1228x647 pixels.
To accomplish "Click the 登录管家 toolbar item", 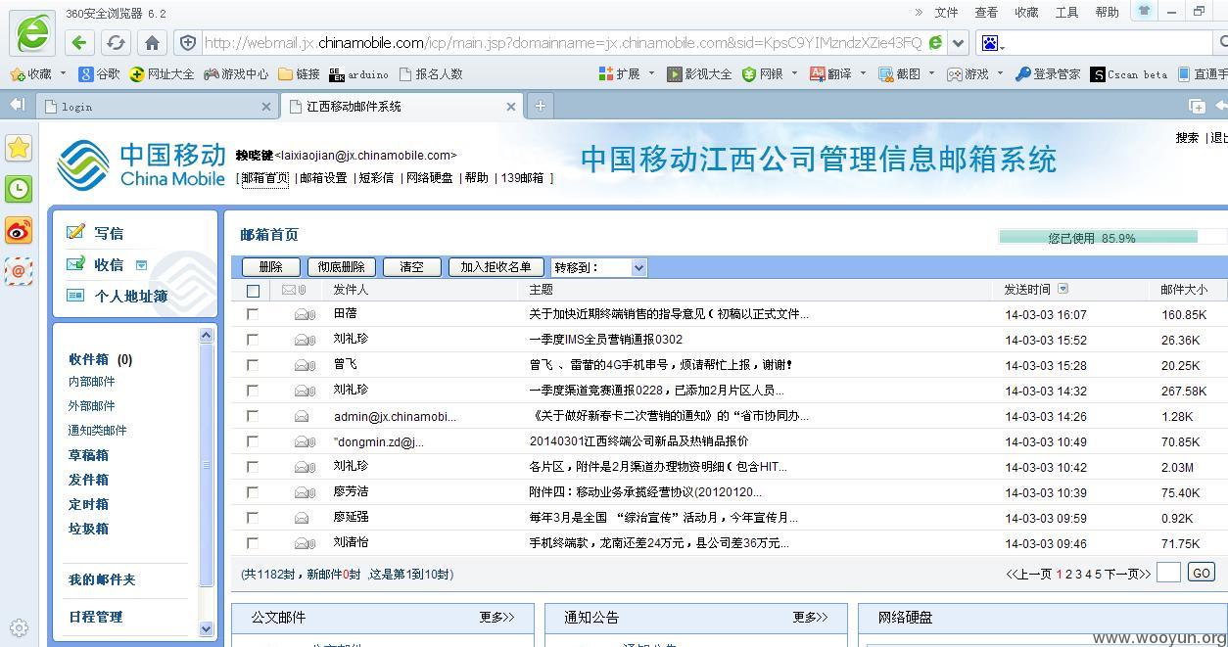I will (x=1048, y=73).
